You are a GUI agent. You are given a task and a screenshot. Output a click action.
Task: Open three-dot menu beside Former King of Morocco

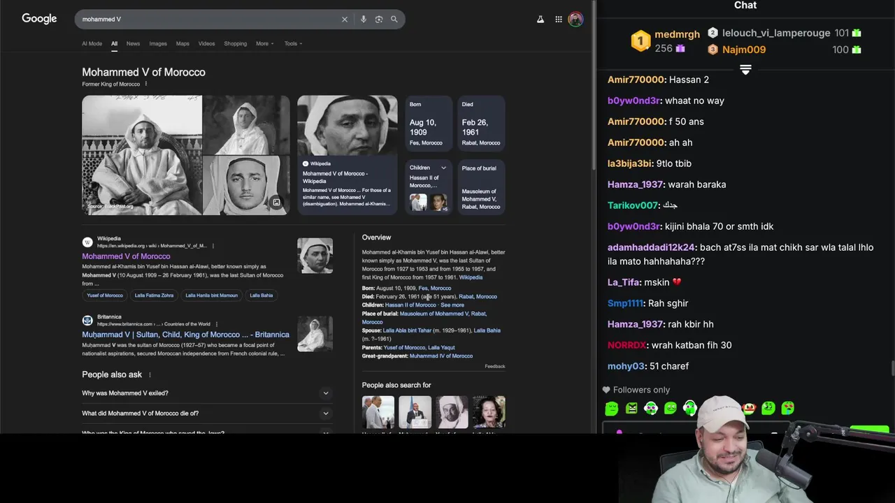coord(145,84)
